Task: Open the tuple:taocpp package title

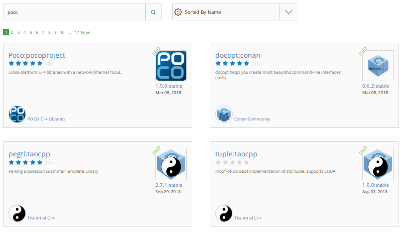Action: (236, 154)
